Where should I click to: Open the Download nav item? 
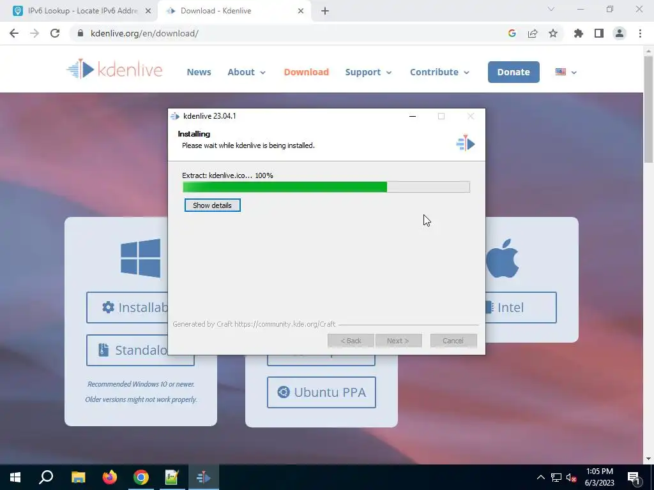306,72
